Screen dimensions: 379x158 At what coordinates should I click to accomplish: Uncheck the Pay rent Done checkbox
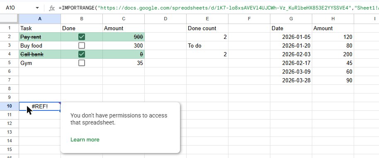tap(82, 37)
